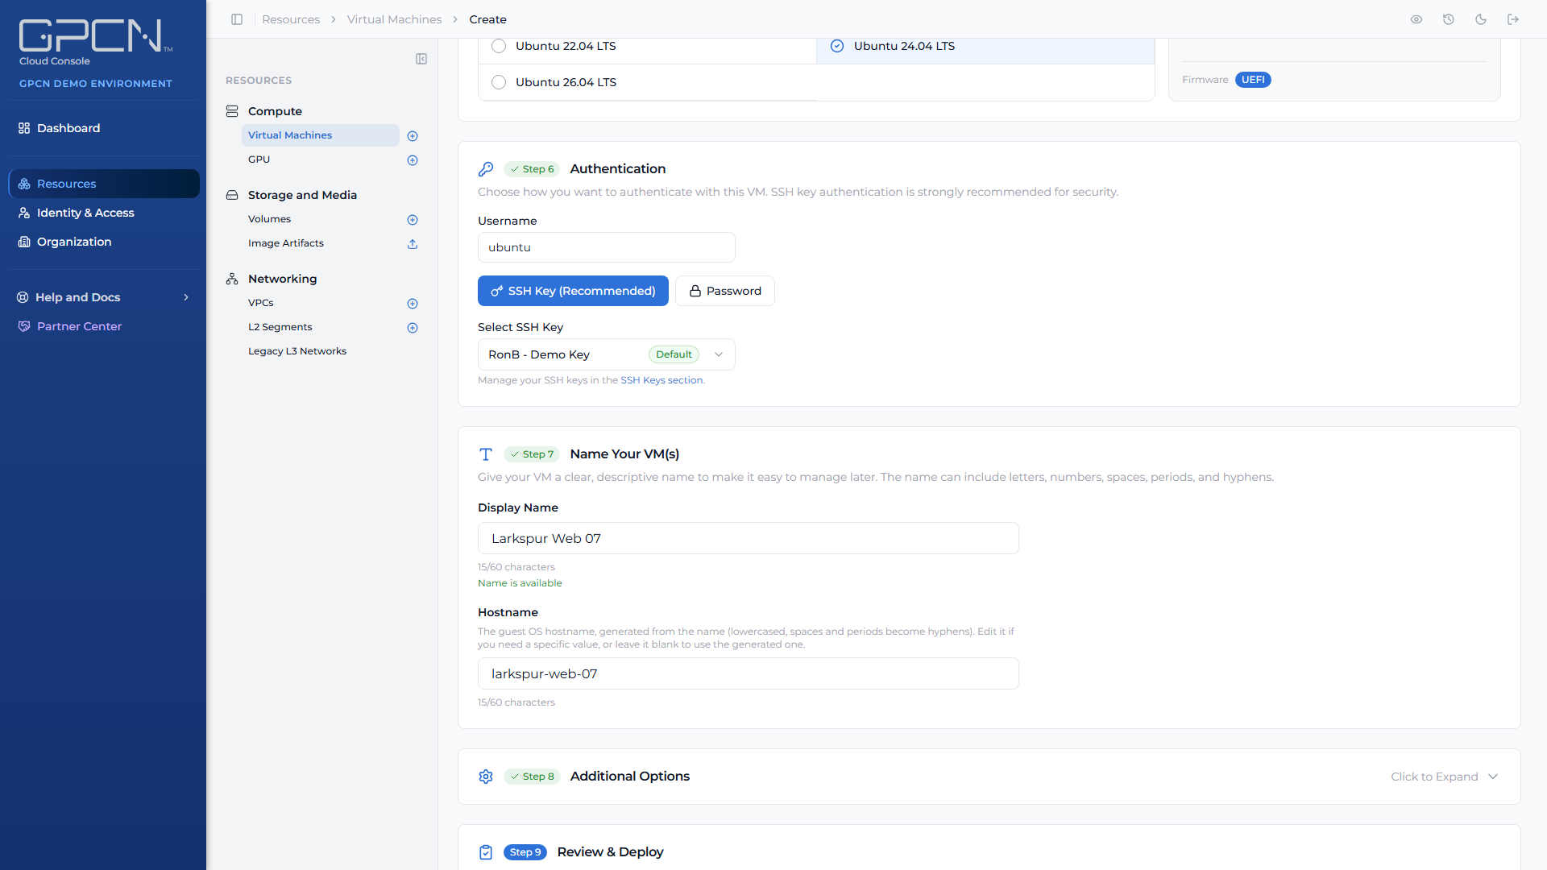
Task: Toggle the sidebar panel icon in header
Action: [x=237, y=19]
